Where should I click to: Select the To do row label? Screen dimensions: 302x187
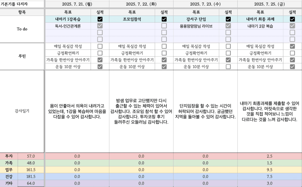click(x=22, y=29)
